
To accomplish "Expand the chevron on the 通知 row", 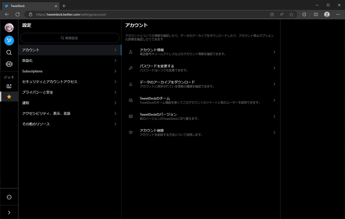I will pos(115,103).
